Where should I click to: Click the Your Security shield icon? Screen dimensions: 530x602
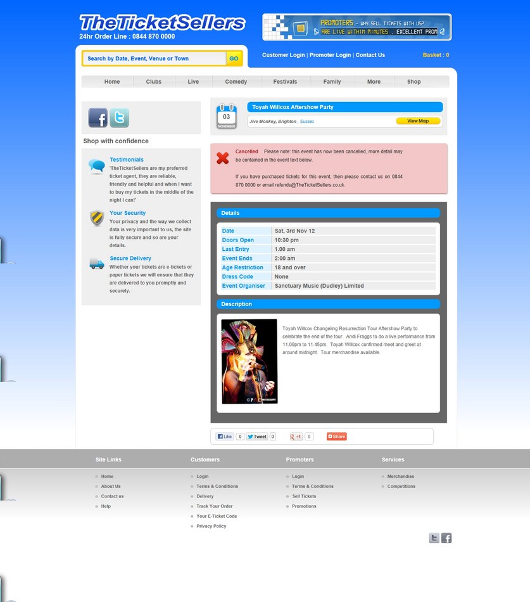[97, 218]
